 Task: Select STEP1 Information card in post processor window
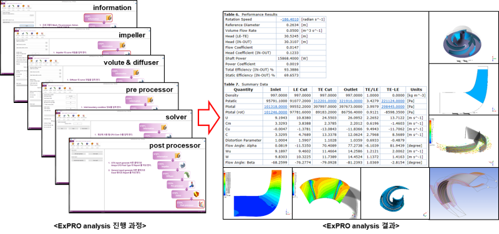(x=167, y=155)
